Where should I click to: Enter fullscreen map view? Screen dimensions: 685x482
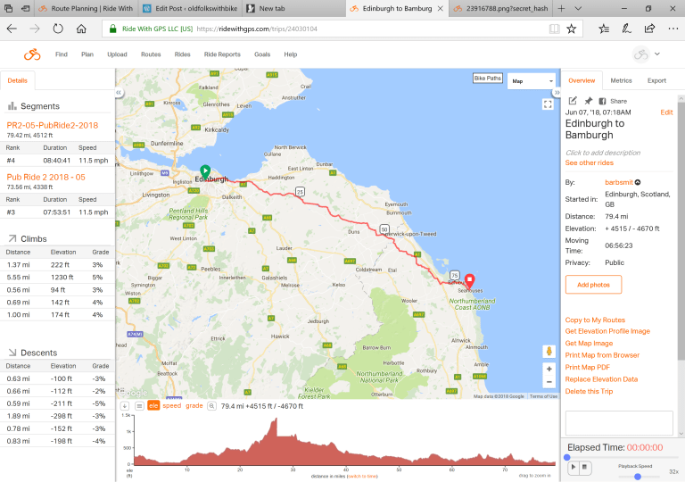click(x=548, y=104)
